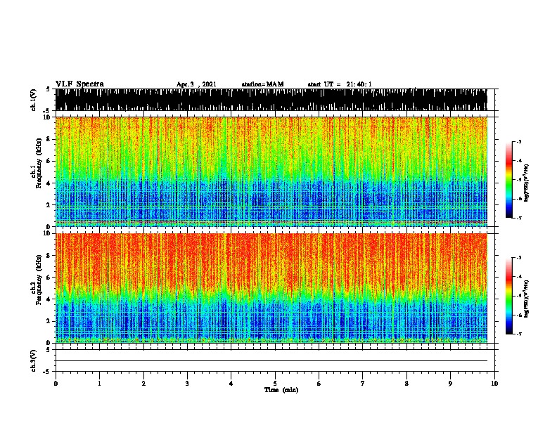Click the ch.2 "Frequency (kHz)" axis label

tap(39, 280)
